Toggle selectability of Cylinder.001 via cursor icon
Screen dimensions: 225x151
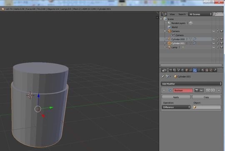point(217,43)
